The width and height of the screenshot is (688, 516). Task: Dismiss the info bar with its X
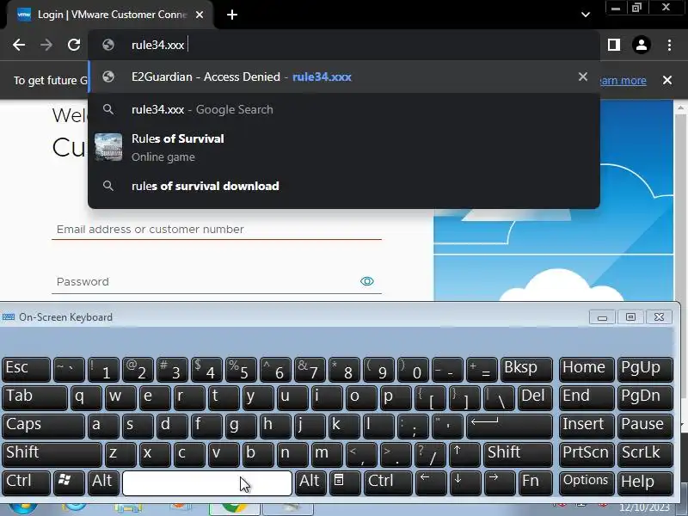click(667, 80)
